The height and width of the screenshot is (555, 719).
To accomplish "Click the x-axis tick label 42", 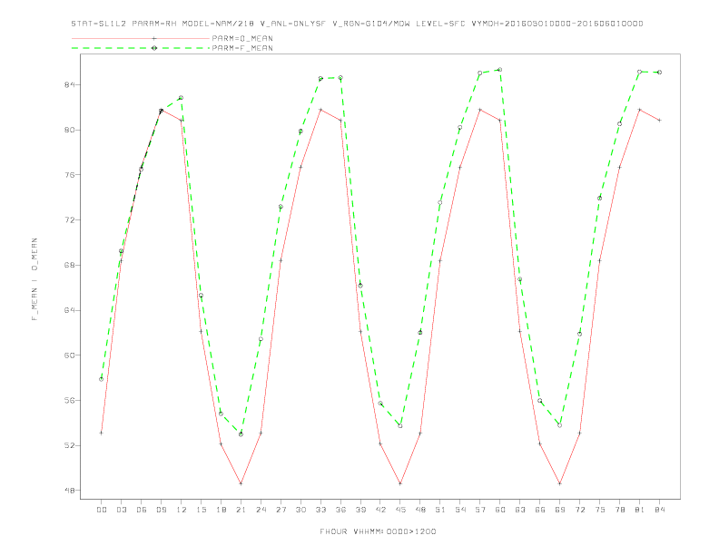I will pyautogui.click(x=380, y=510).
